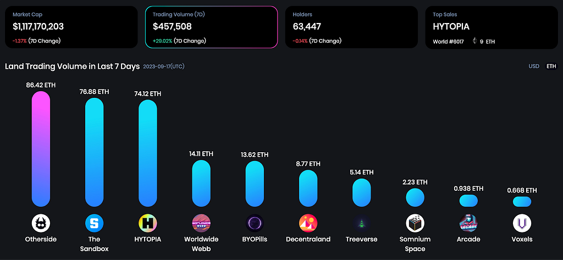This screenshot has width=563, height=260.
Task: Click the 13.62 ETH value label
Action: tap(255, 155)
